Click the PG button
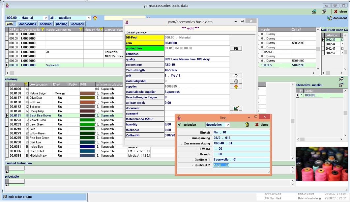Screen dimensions: 350x202 pos(236,49)
